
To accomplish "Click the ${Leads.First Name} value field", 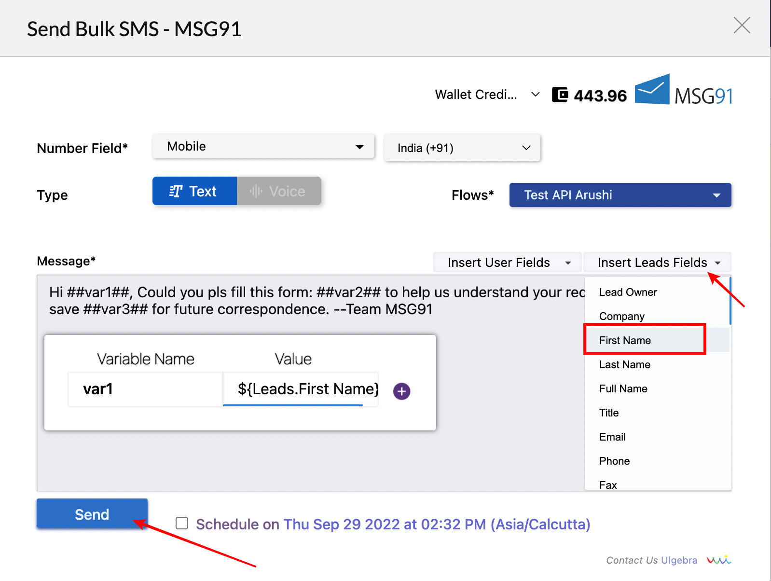I will click(x=301, y=389).
